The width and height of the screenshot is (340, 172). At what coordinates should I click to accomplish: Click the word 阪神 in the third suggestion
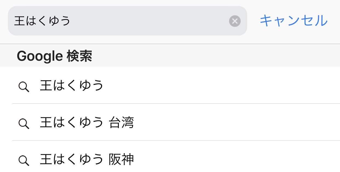pyautogui.click(x=121, y=159)
